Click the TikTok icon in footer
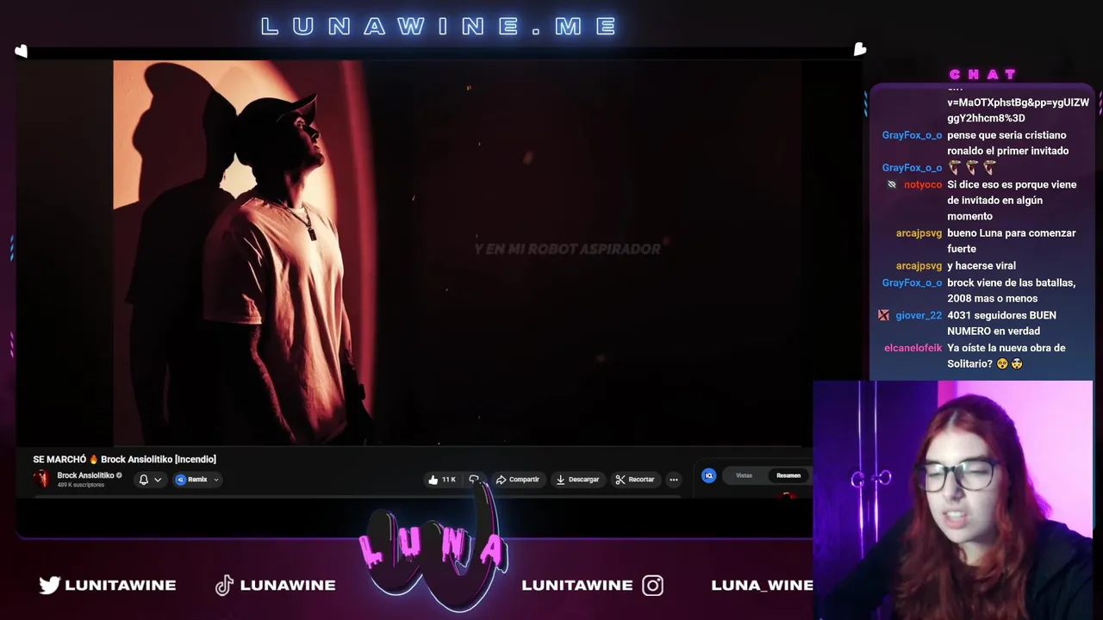Image resolution: width=1103 pixels, height=620 pixels. tap(224, 586)
